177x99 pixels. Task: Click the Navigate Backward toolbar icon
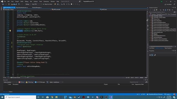tap(3, 4)
